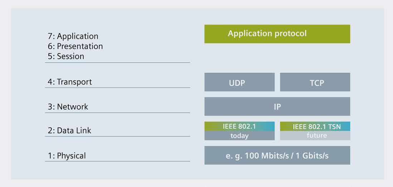Viewport: 393px width, 187px height.
Task: Select the 'today' label block
Action: [239, 136]
